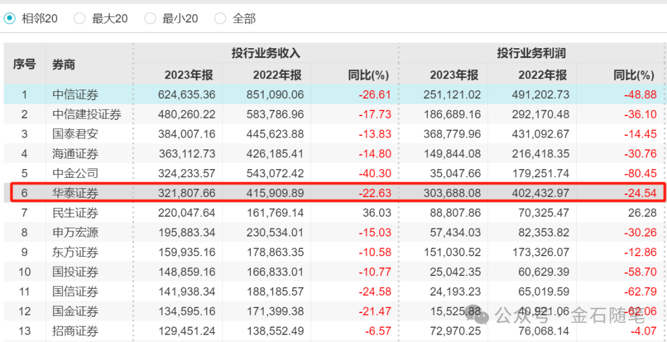The width and height of the screenshot is (667, 342).
Task: Click the 券商 column header
Action: pyautogui.click(x=64, y=64)
